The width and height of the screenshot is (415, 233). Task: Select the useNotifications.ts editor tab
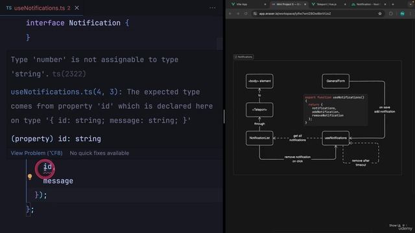point(42,8)
